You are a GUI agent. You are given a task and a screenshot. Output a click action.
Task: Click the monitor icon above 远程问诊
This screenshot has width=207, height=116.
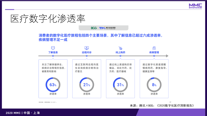pyautogui.click(x=87, y=48)
